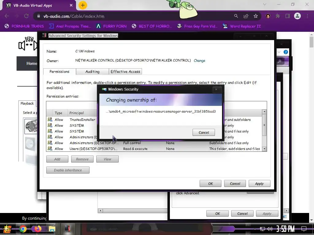Open the Chrome three-dot menu
The image size is (314, 235).
pos(307,16)
